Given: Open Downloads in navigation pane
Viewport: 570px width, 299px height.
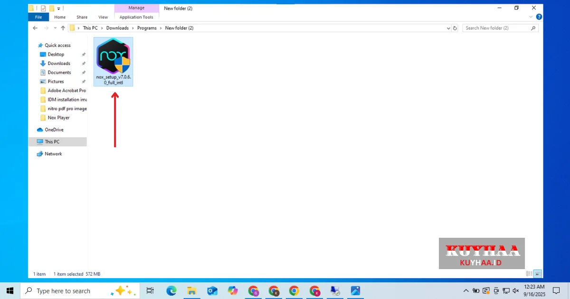Looking at the screenshot, I should click(x=59, y=64).
